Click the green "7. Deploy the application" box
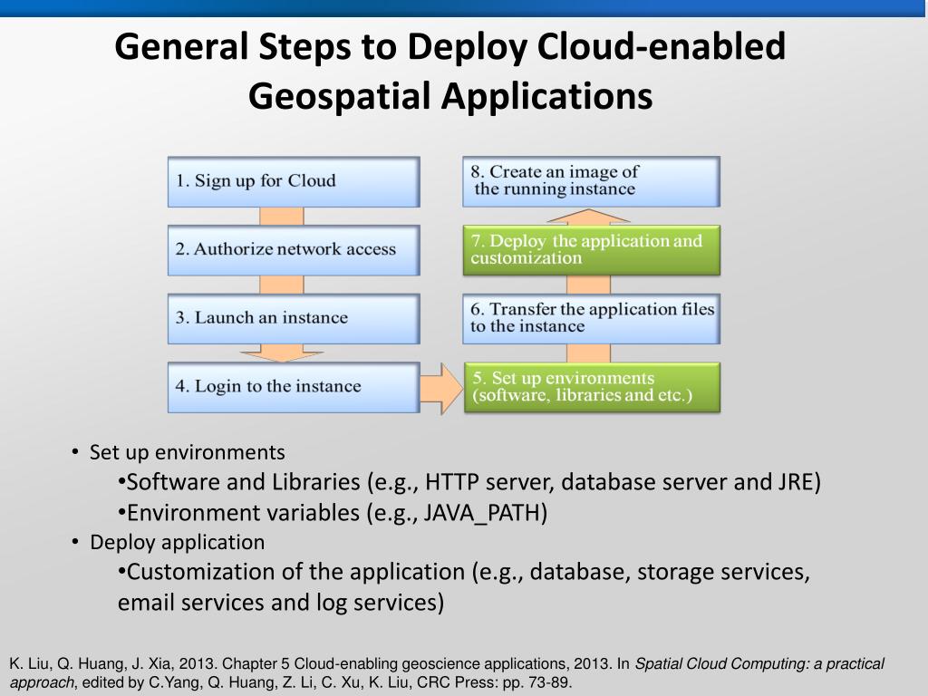Screen dimensions: 928x696 click(591, 250)
